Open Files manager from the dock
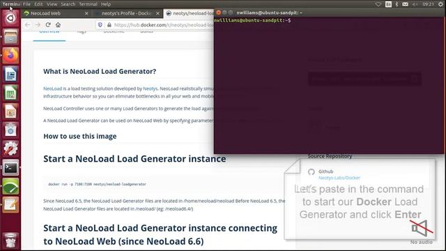 (10, 37)
